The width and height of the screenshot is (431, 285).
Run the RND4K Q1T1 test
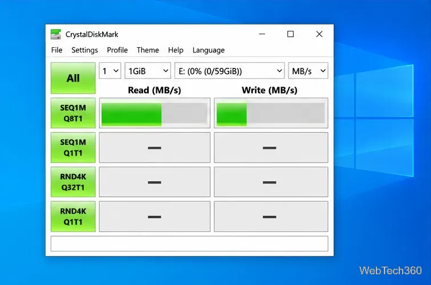[x=73, y=217]
